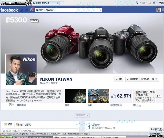The height and width of the screenshot is (138, 164).
Task: Open the 焦點動態 highlights dropdown
Action: click(x=82, y=115)
